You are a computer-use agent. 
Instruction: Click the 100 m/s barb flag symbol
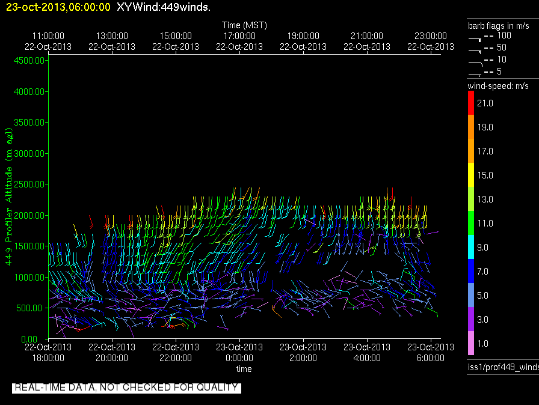[475, 37]
